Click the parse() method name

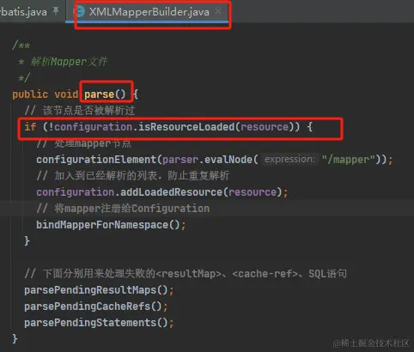coord(99,94)
